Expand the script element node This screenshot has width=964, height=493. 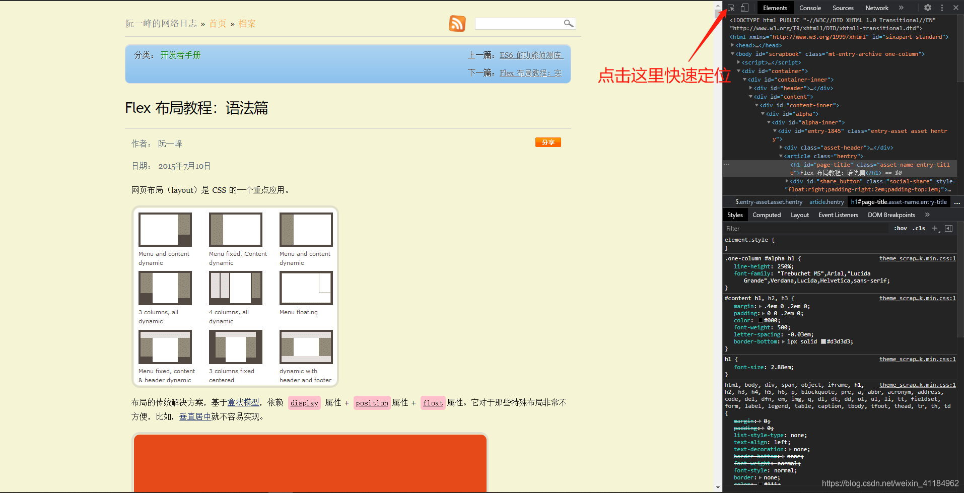[x=739, y=62]
